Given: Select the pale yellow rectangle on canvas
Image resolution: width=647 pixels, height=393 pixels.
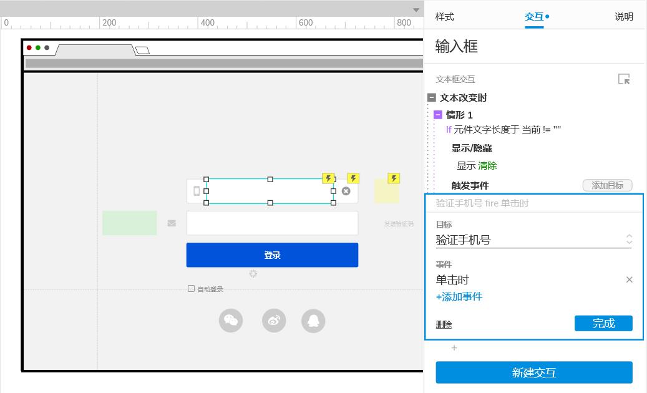Looking at the screenshot, I should coord(387,192).
